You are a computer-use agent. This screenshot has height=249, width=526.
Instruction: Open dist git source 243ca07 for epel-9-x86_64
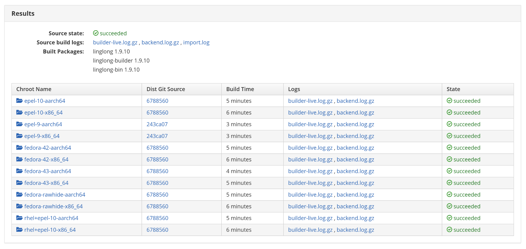(157, 136)
